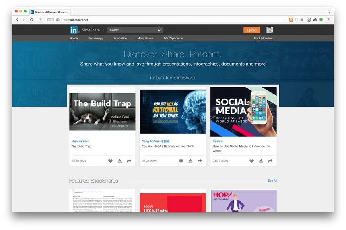The width and height of the screenshot is (346, 230).
Task: Click the green pin extension icon
Action: pos(321,20)
